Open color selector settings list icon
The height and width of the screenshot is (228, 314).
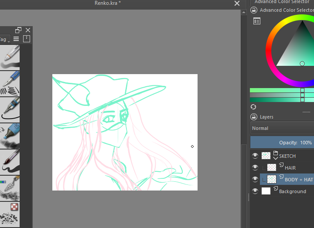point(257,21)
